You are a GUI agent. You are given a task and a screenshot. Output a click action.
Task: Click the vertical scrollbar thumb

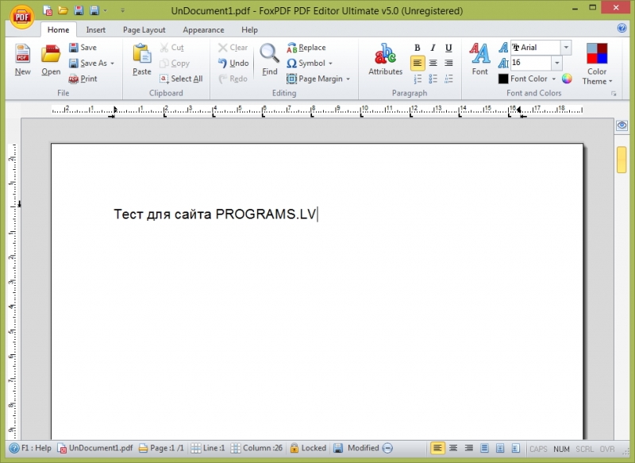pos(622,160)
